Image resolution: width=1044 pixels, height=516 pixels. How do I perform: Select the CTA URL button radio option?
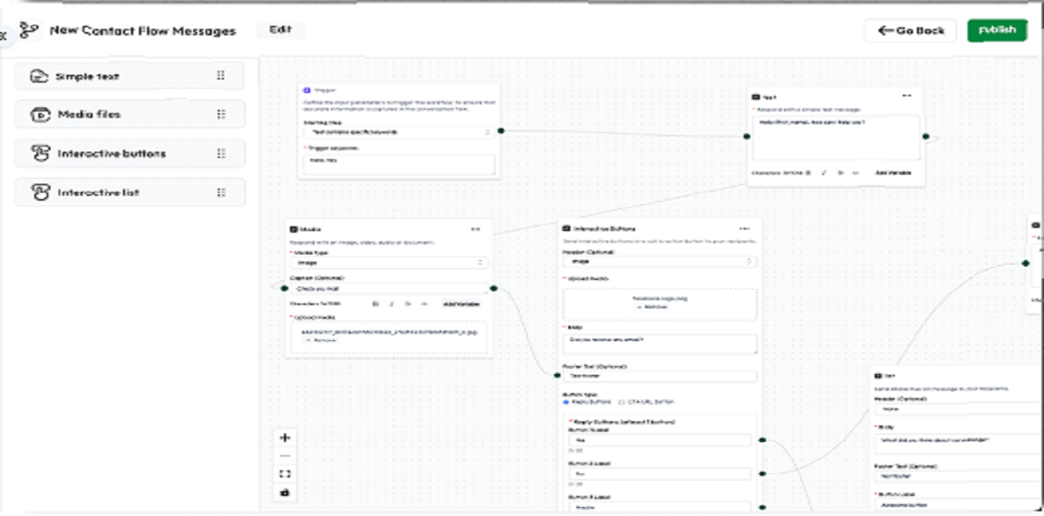(620, 401)
